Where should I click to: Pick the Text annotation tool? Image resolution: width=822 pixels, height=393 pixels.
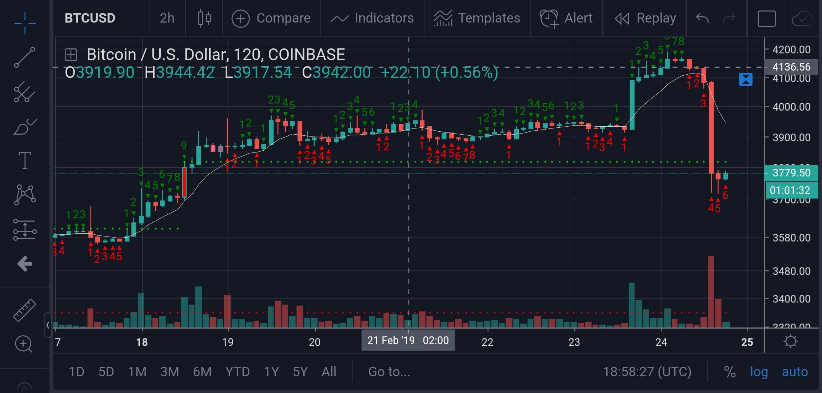click(x=25, y=160)
